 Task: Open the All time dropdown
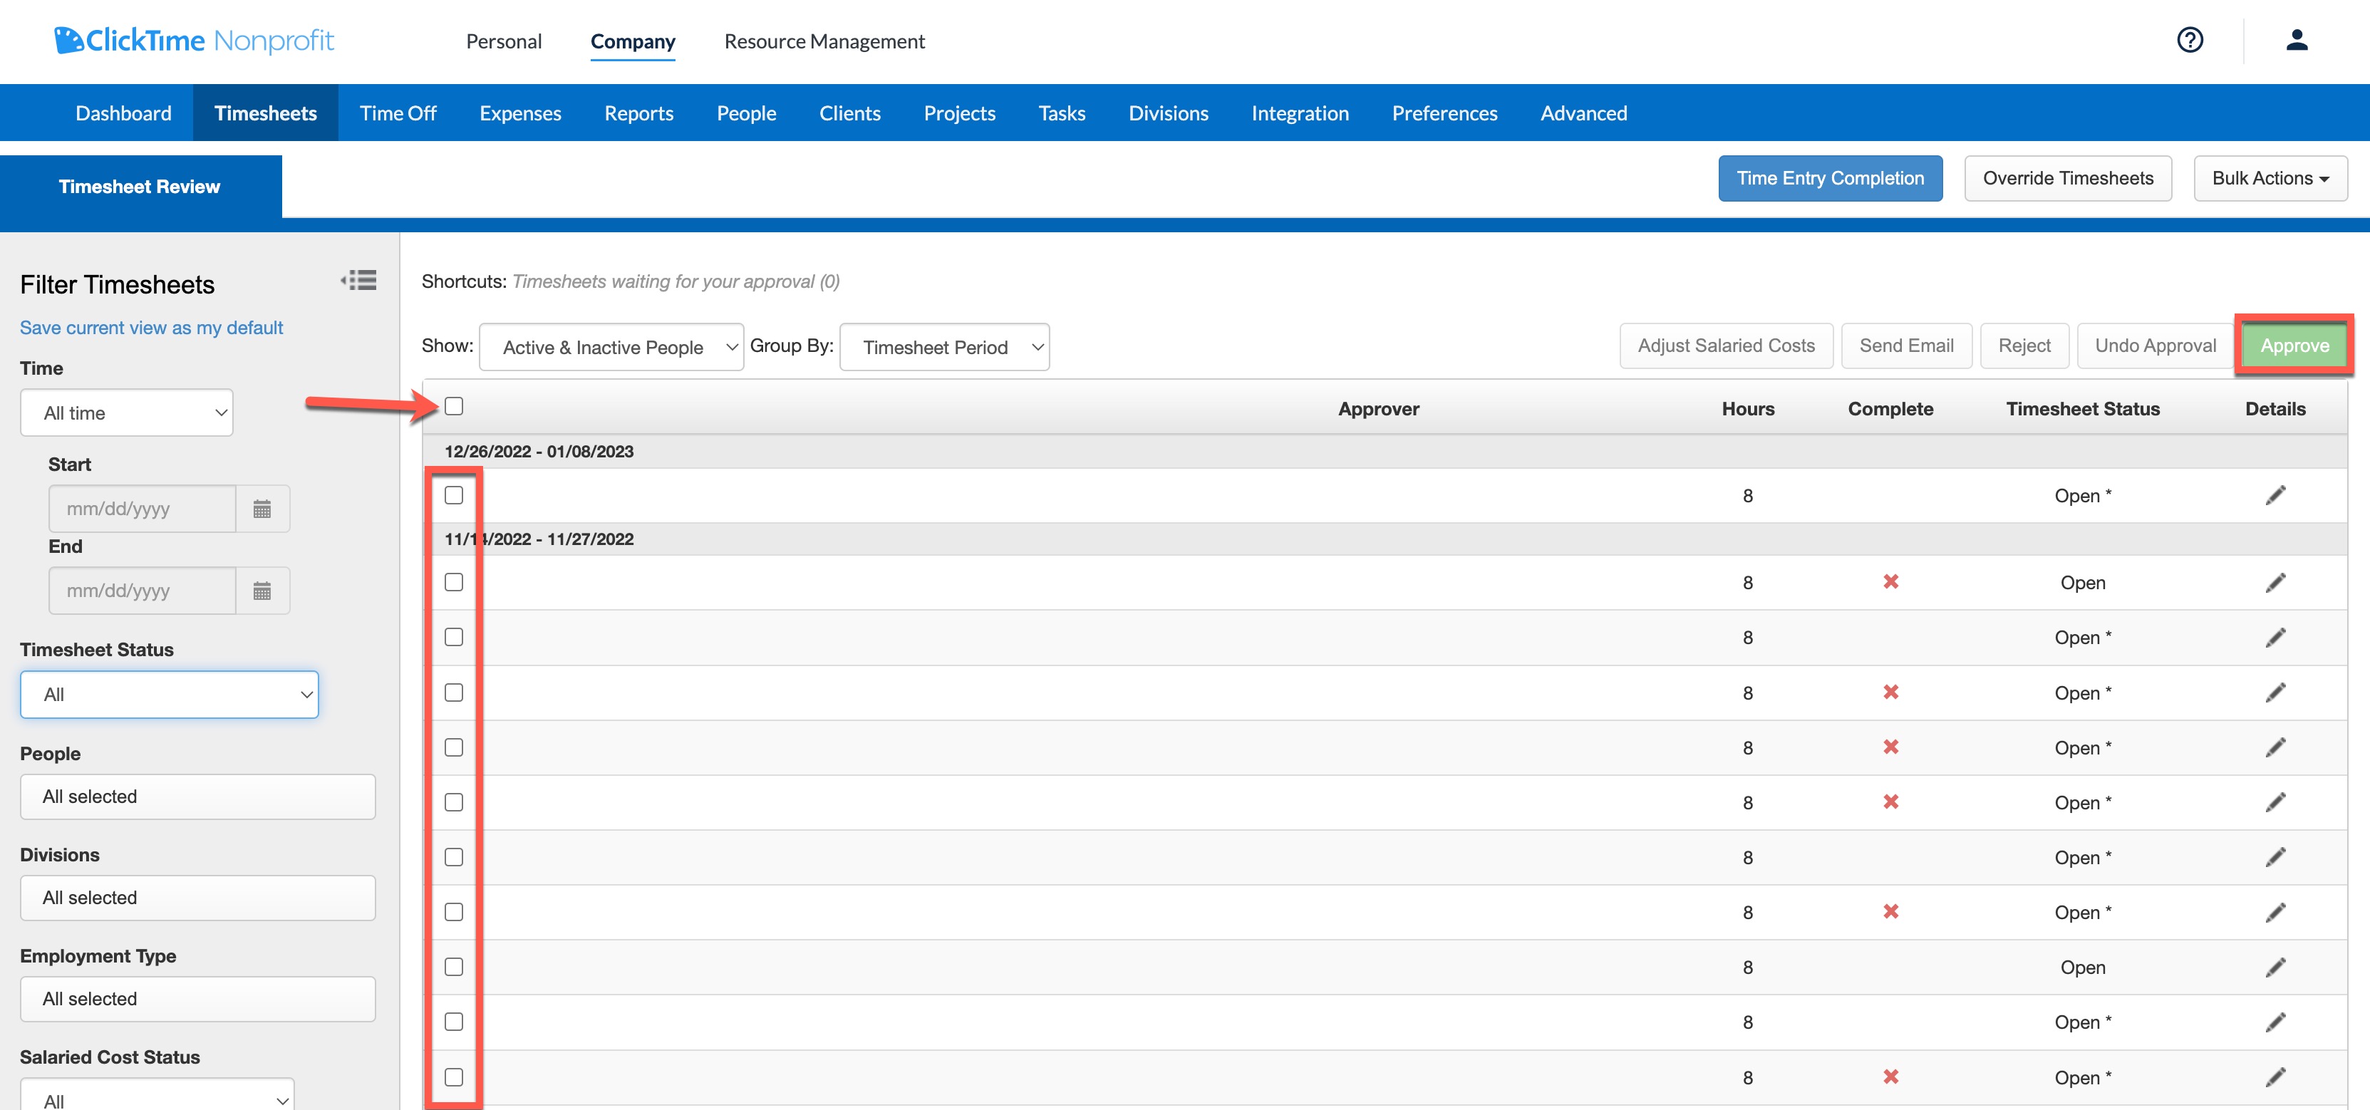coord(127,413)
